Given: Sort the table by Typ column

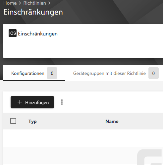Looking at the screenshot, I should [32, 121].
